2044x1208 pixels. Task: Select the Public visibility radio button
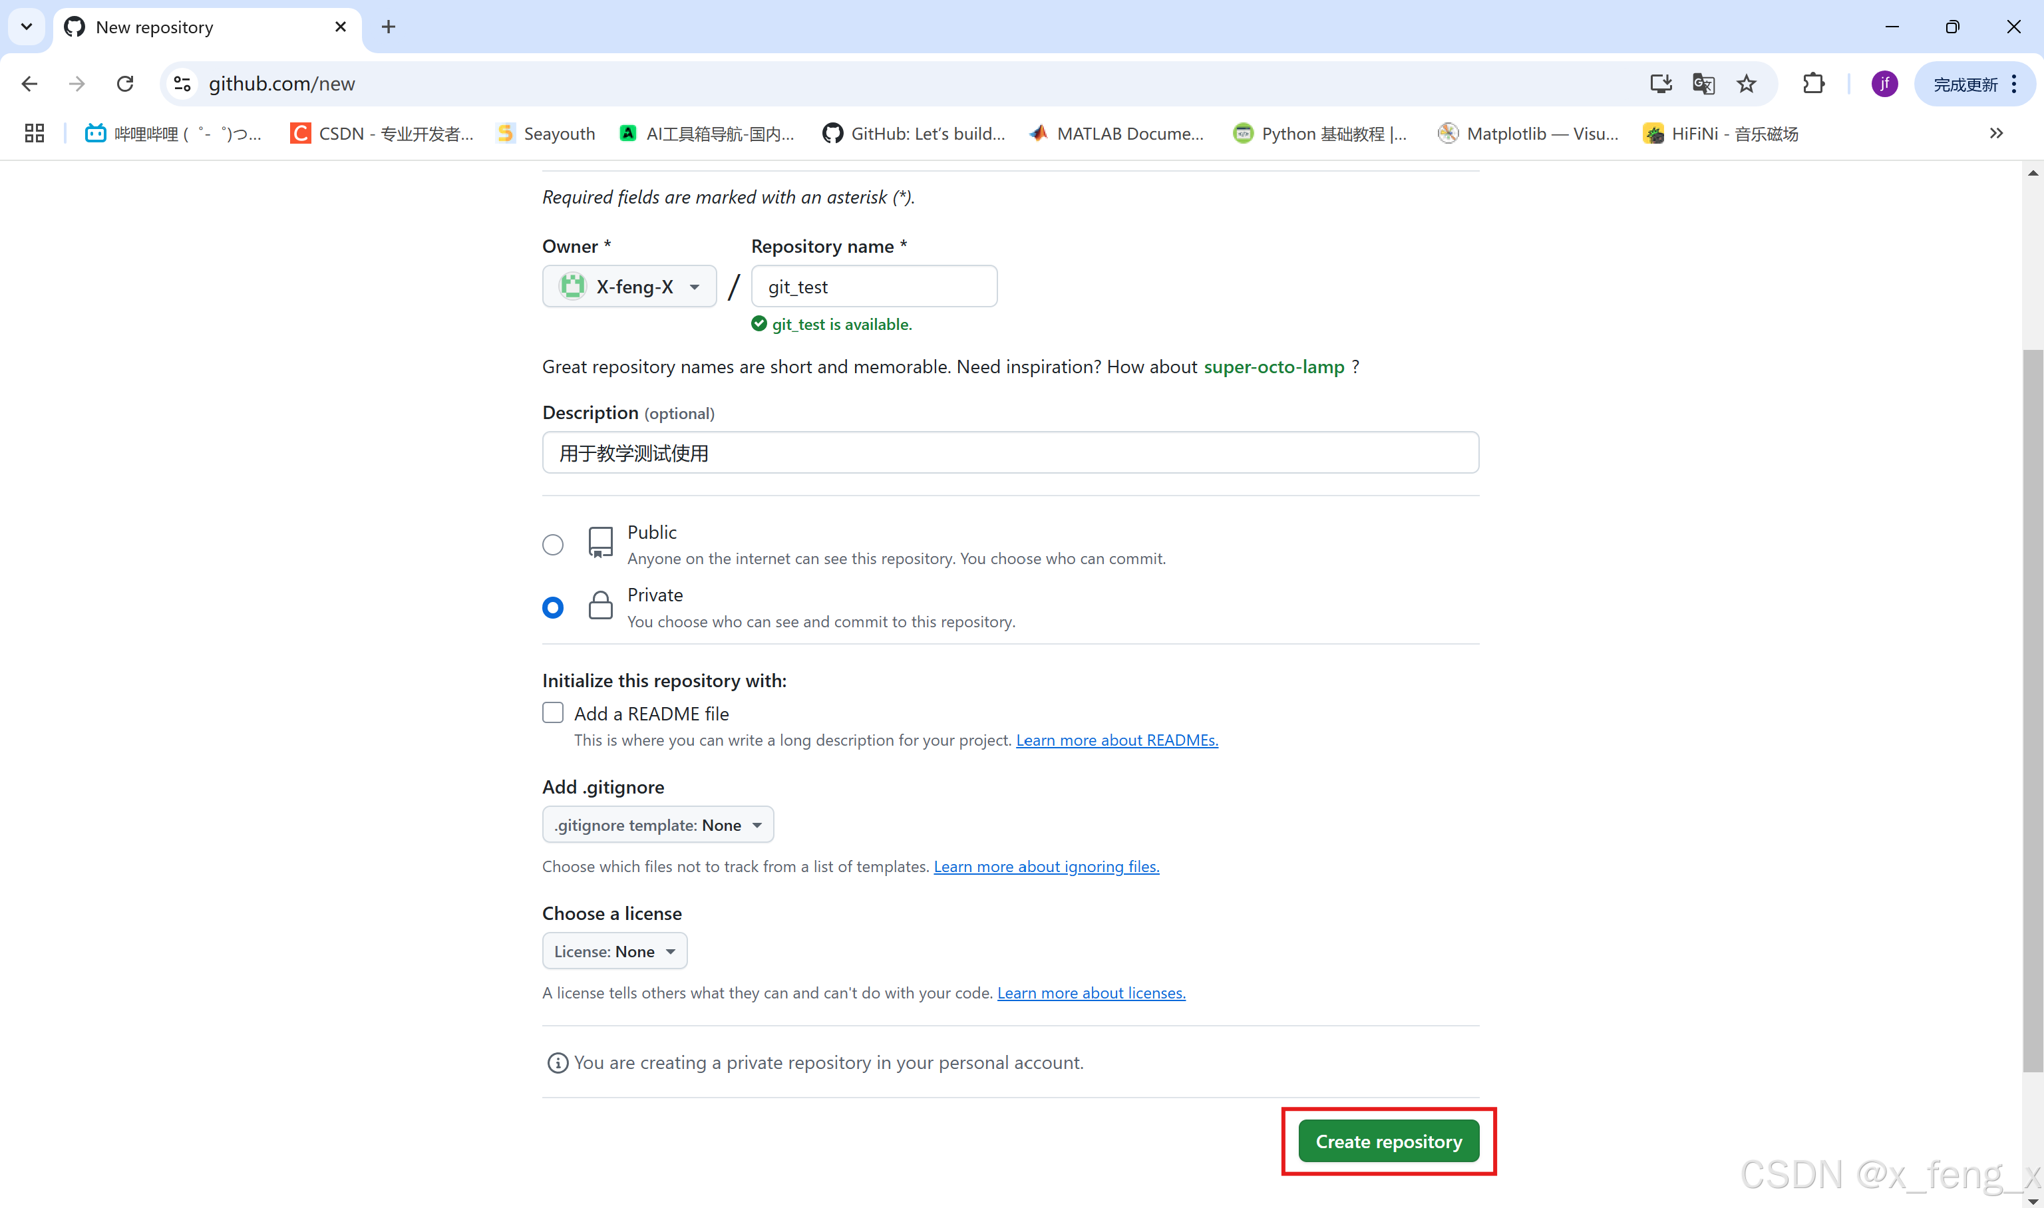pos(553,545)
